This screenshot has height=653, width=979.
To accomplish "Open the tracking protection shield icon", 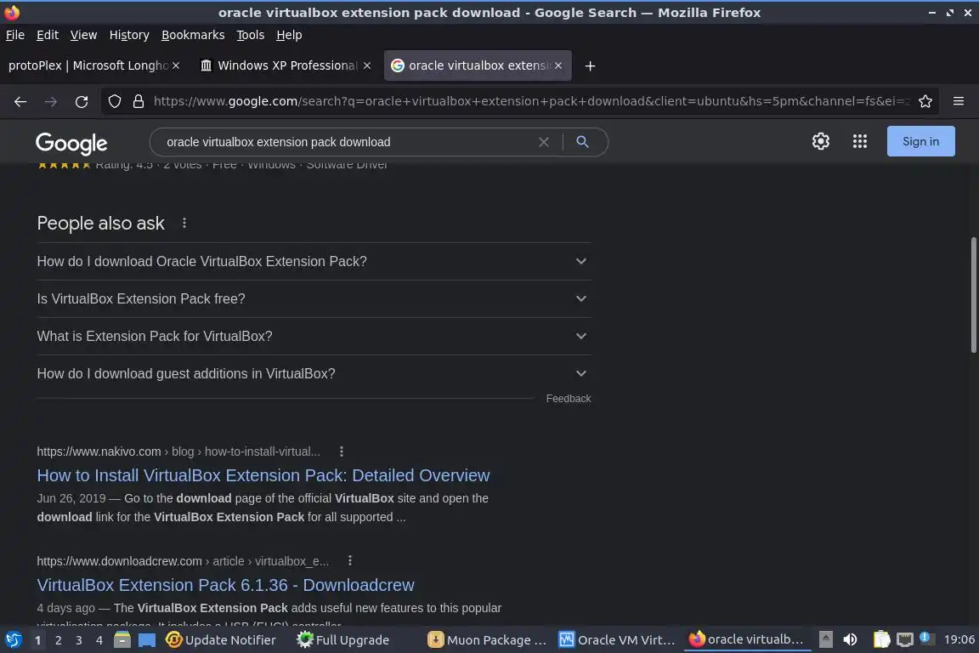I will pyautogui.click(x=114, y=101).
